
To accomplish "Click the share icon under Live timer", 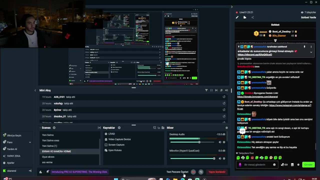I will (x=252, y=17).
